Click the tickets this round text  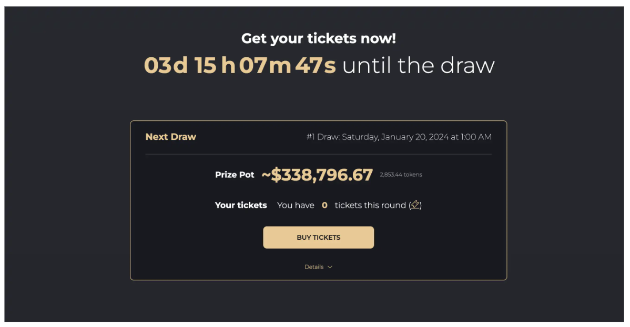click(370, 205)
